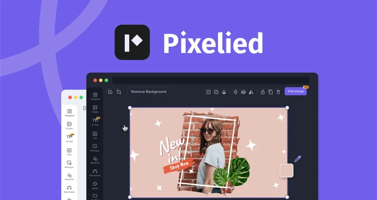
Task: Open Templates in the dark editor sidebar
Action: [x=95, y=96]
